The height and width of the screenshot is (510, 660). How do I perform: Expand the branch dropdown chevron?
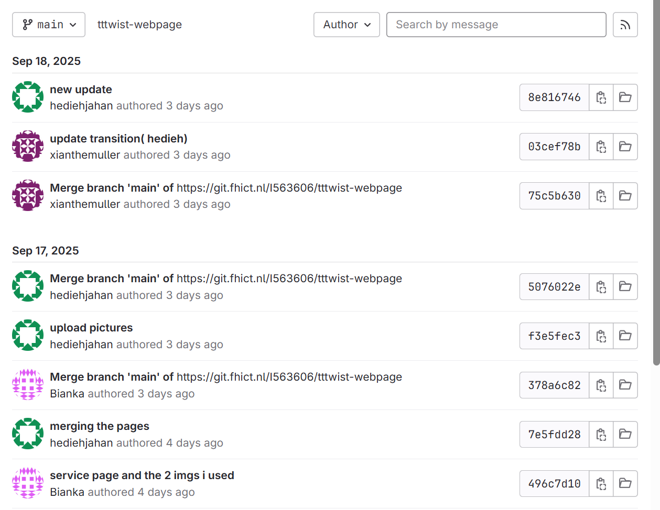pos(73,24)
